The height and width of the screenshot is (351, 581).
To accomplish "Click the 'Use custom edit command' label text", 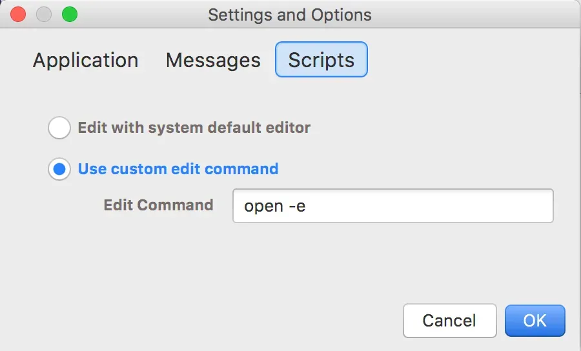I will tap(178, 169).
